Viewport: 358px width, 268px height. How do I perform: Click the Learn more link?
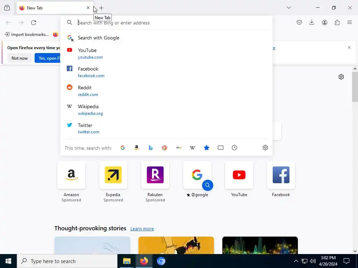tap(142, 229)
